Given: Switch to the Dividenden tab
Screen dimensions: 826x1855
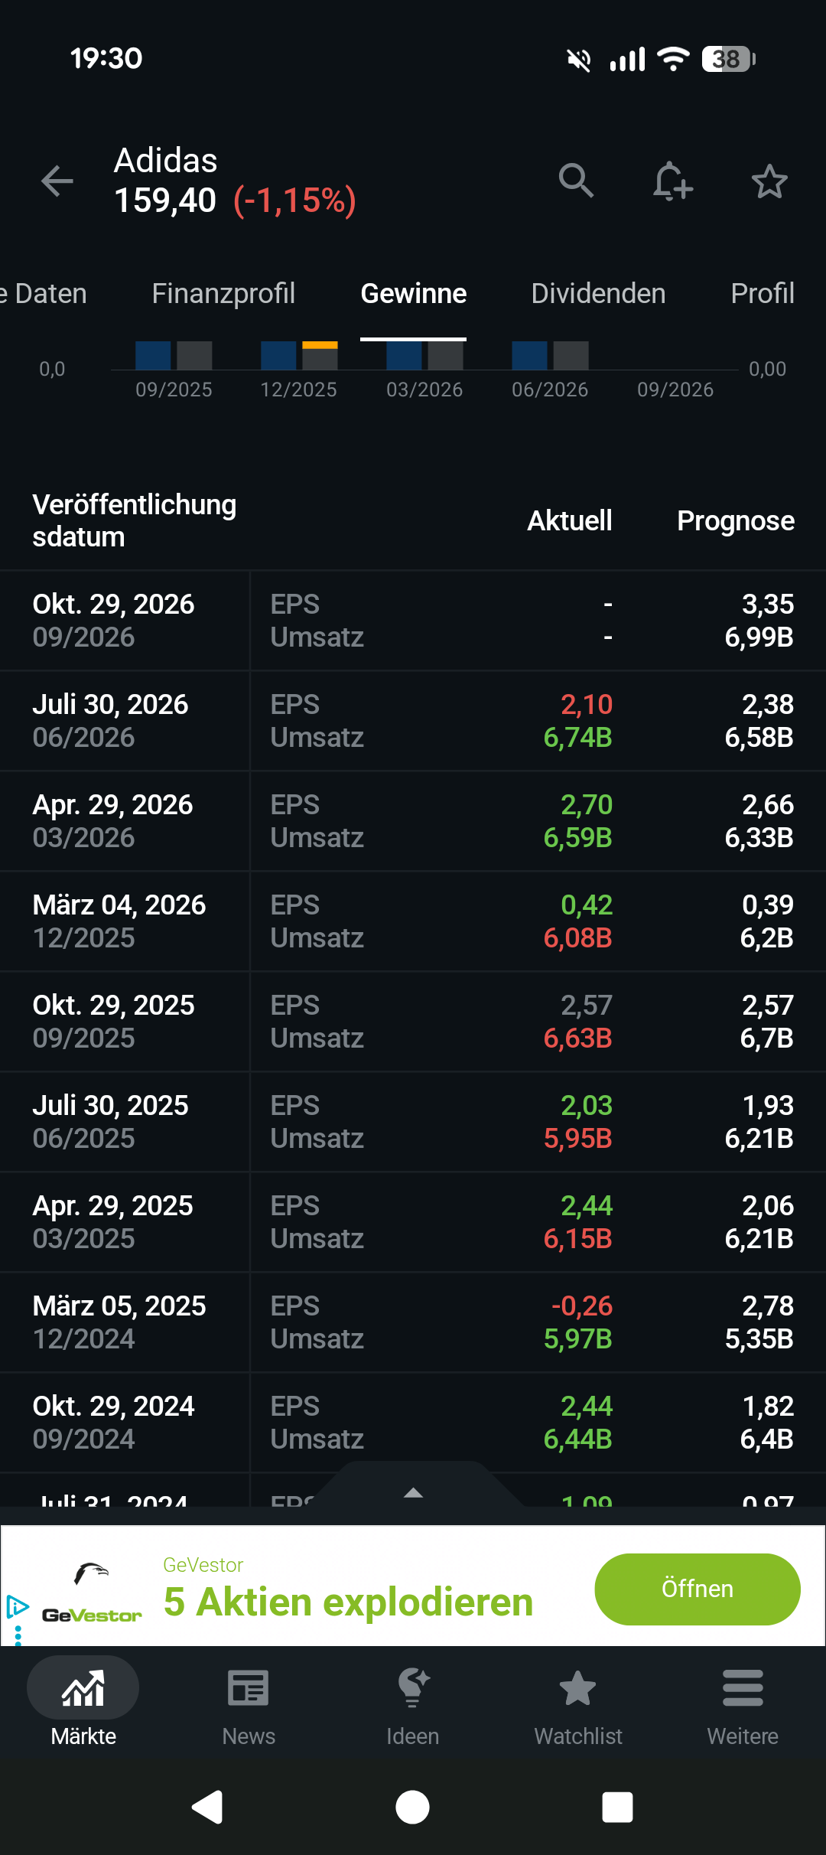Looking at the screenshot, I should tap(598, 293).
